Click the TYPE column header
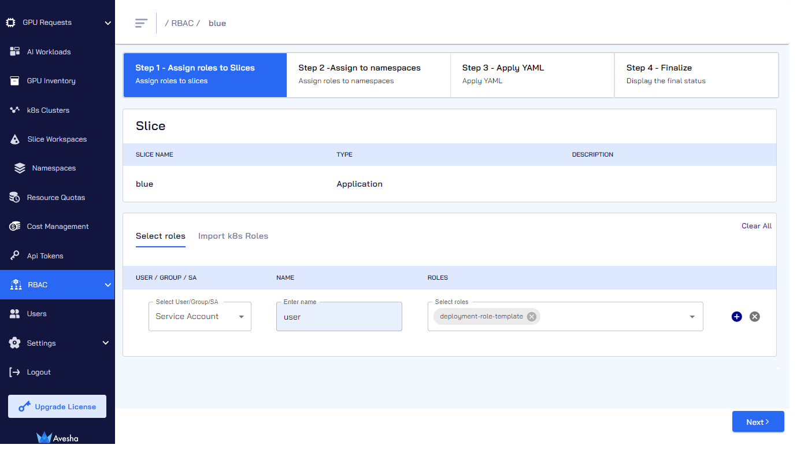808x452 pixels. 344,155
